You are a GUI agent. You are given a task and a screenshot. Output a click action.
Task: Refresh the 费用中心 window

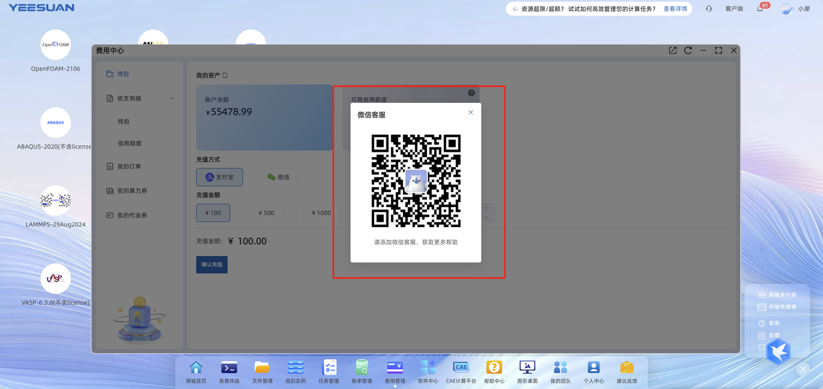pyautogui.click(x=688, y=50)
